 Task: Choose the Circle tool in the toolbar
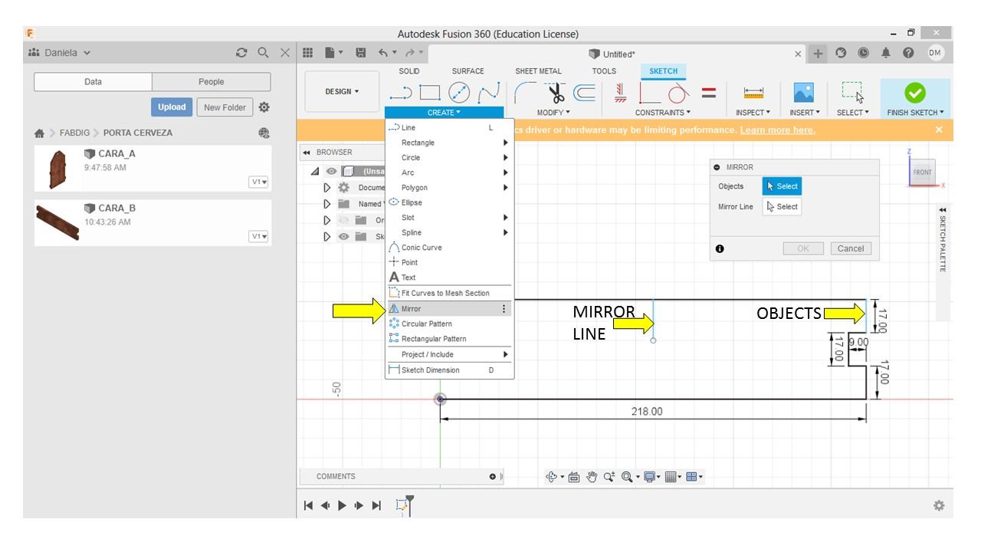[458, 93]
